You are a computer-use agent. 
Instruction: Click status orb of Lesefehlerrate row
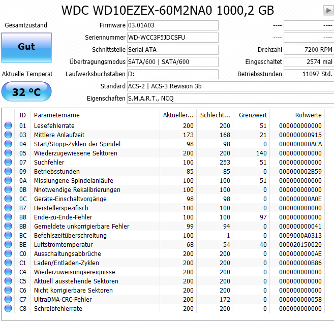[8, 125]
